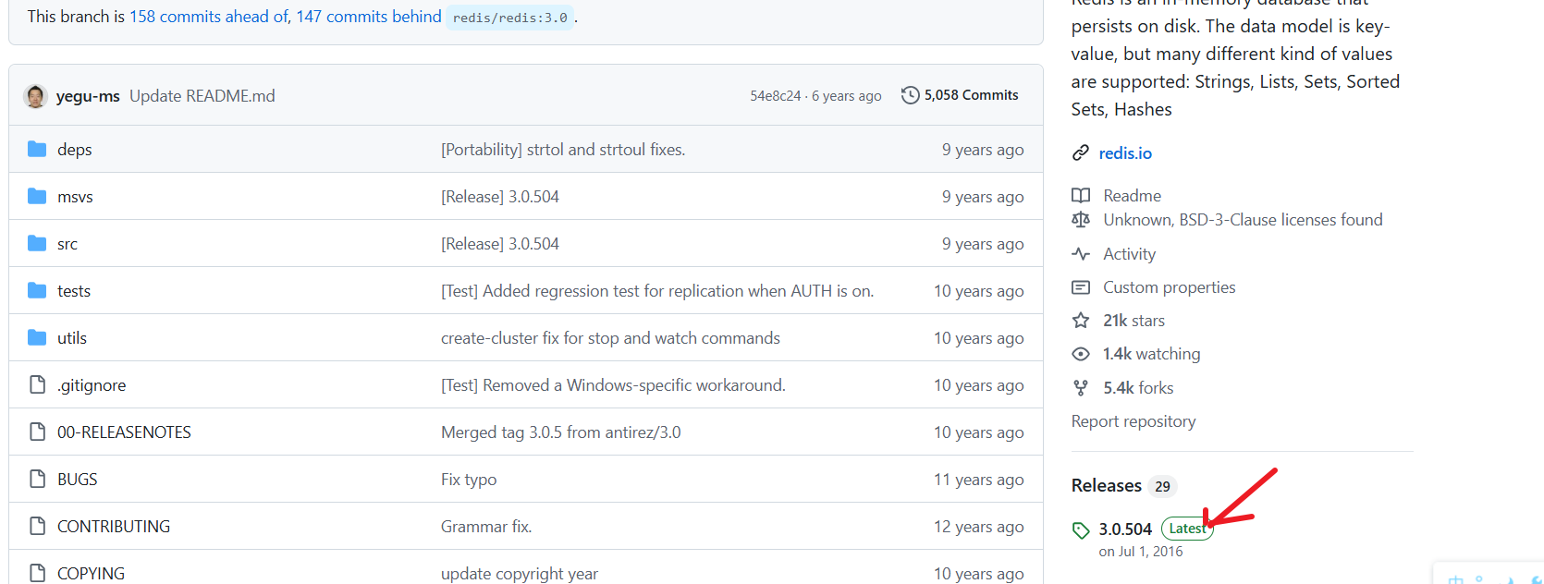The image size is (1544, 584).
Task: Click the Custom properties note icon
Action: [x=1080, y=287]
